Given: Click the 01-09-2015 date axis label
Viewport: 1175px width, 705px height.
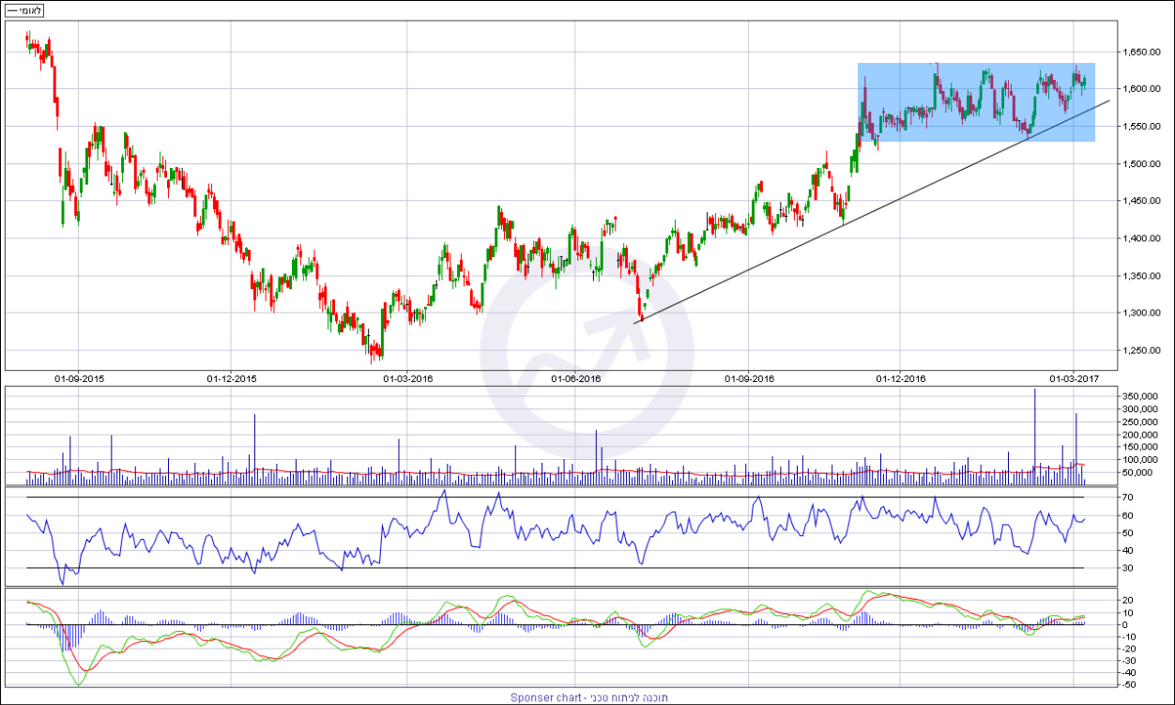Looking at the screenshot, I should 79,378.
